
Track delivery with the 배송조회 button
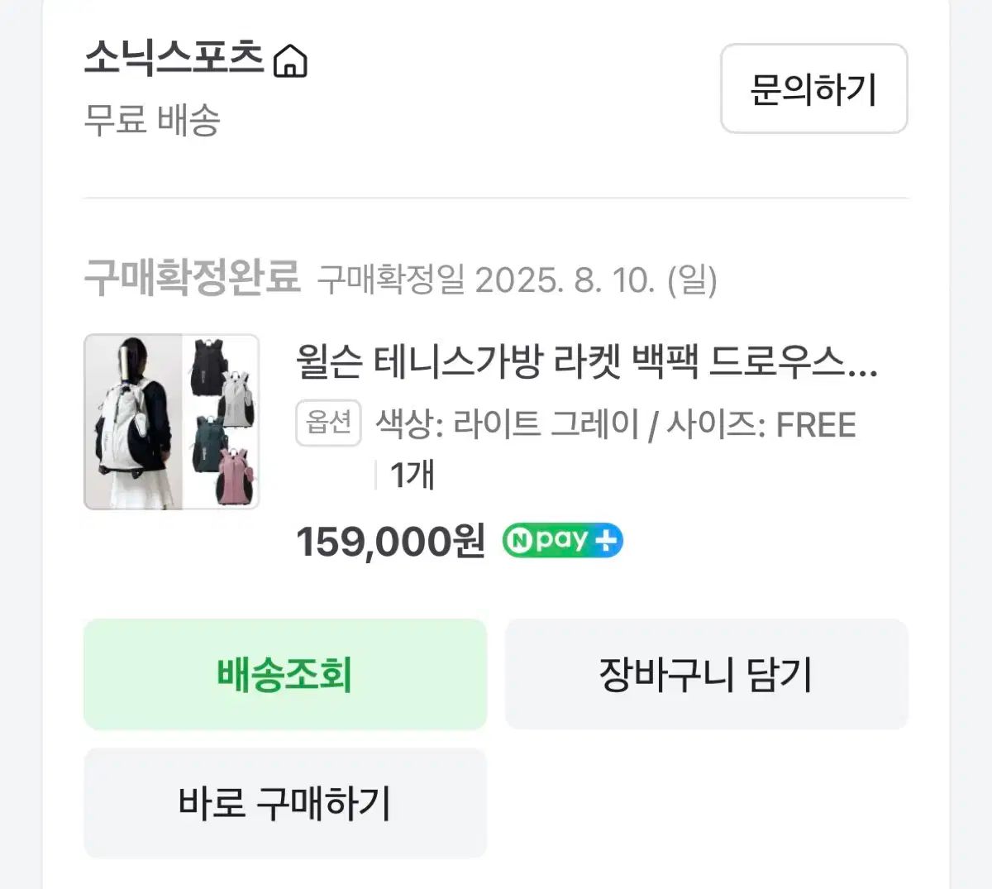pos(285,674)
